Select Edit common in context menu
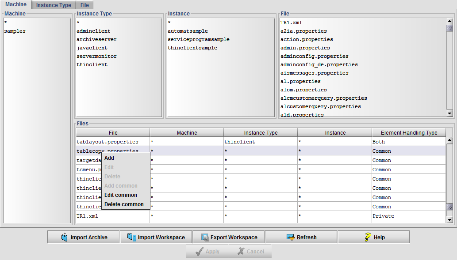 pyautogui.click(x=120, y=195)
